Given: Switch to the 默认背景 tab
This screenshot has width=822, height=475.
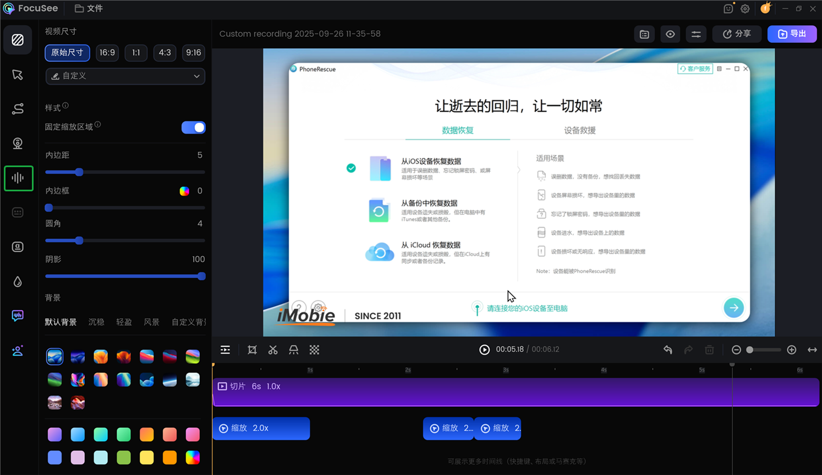Looking at the screenshot, I should [61, 322].
